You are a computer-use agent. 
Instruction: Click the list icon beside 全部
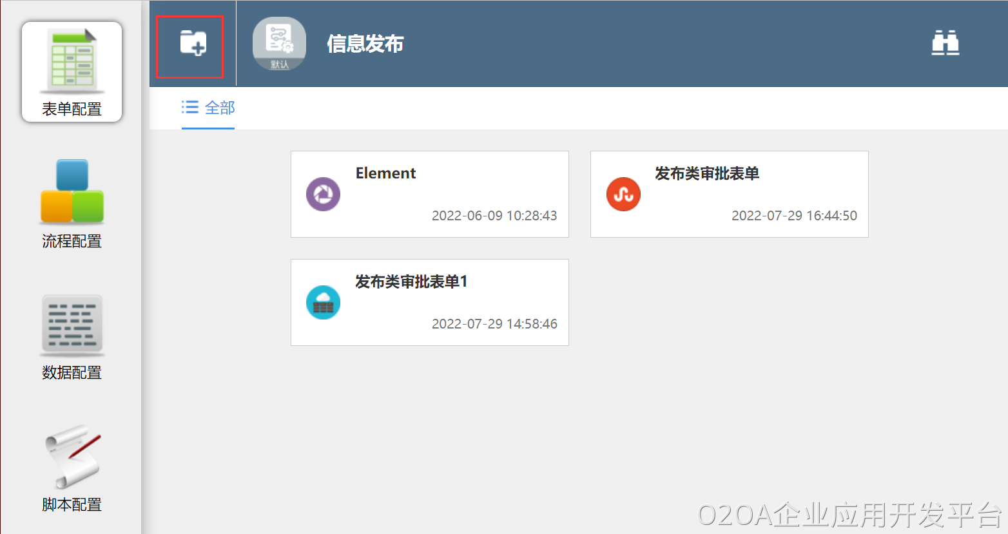point(189,107)
